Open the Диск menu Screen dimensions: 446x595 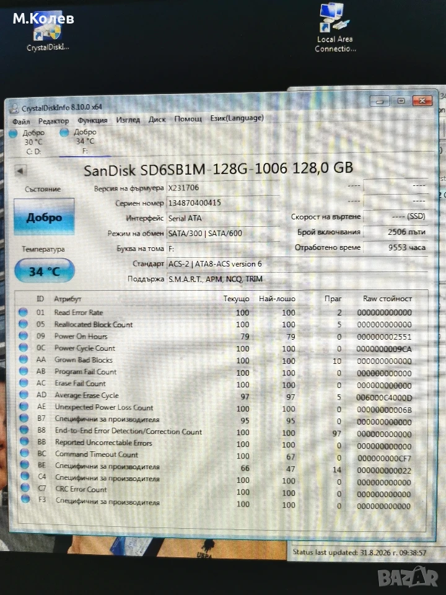tap(157, 120)
